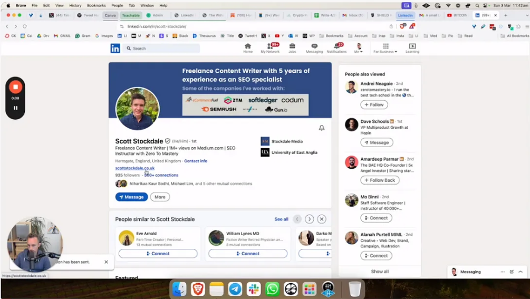Click See all similar people

pyautogui.click(x=281, y=219)
